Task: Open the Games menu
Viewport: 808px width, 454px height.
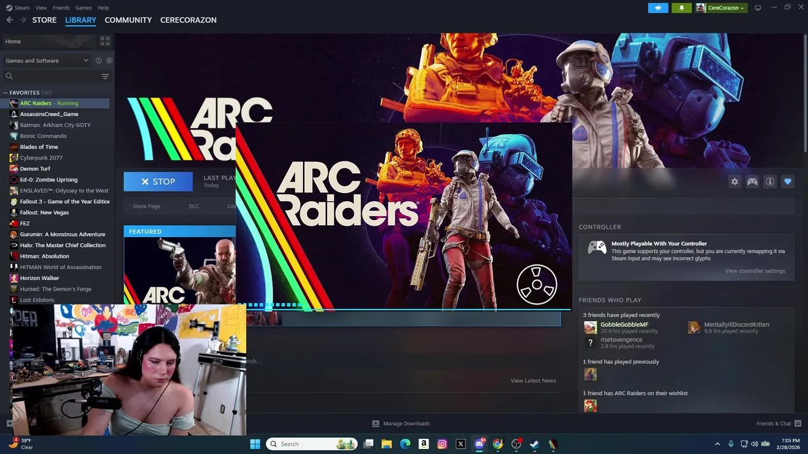Action: click(x=83, y=8)
